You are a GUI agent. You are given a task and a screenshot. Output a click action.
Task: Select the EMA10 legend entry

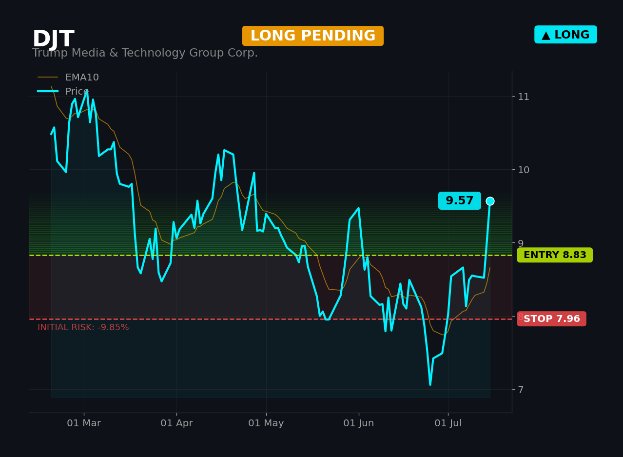(x=68, y=78)
